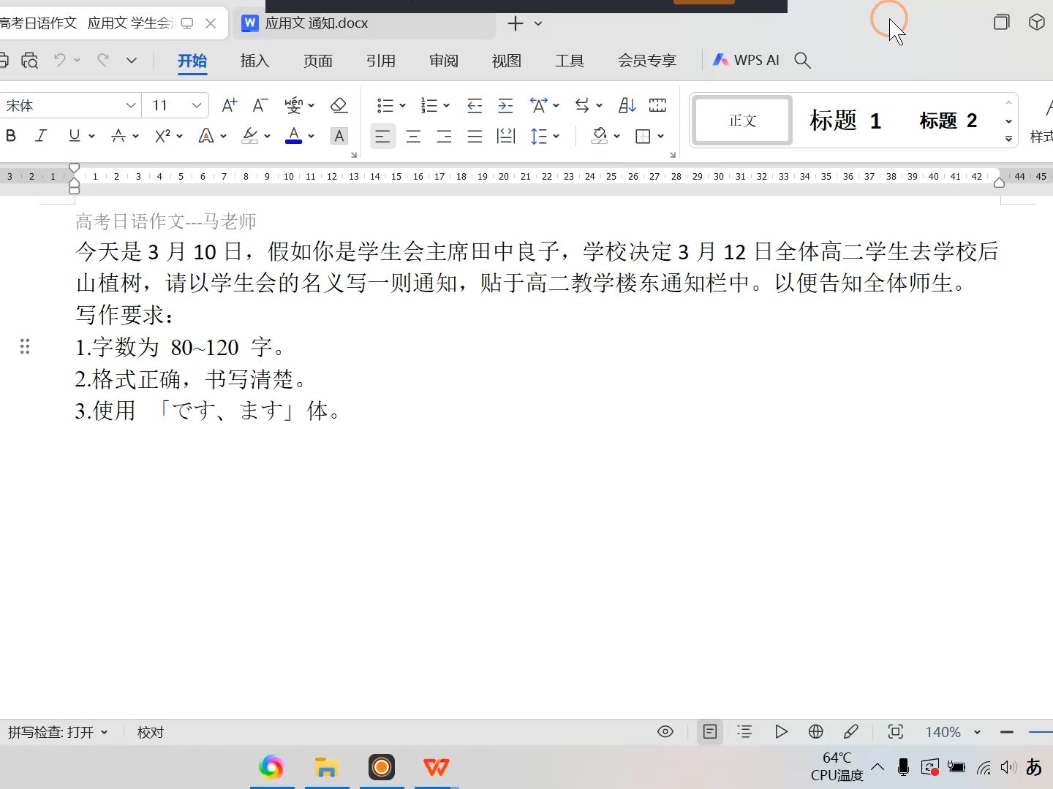Switch to outline view icon

click(x=744, y=731)
